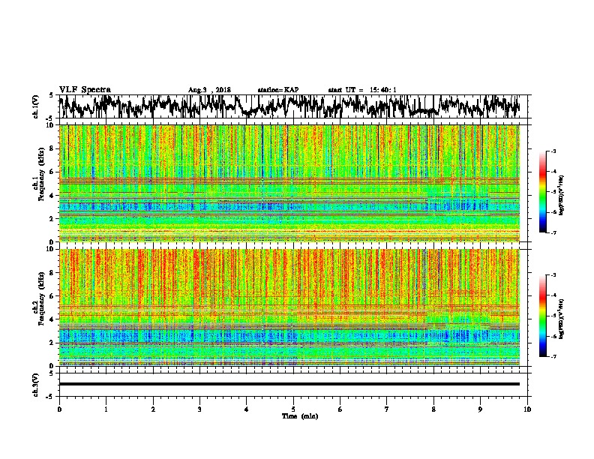
Task: Click the -3 tick on the ch.2 colorbar
Action: click(x=553, y=275)
